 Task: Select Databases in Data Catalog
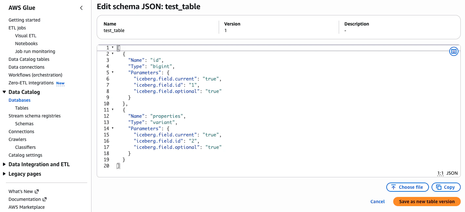pyautogui.click(x=19, y=100)
